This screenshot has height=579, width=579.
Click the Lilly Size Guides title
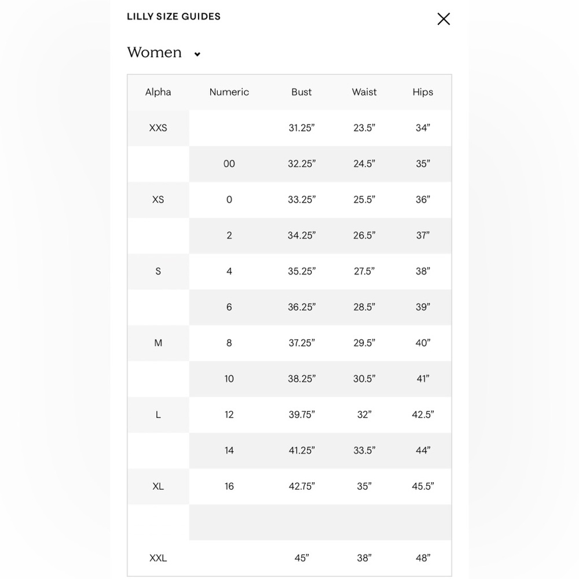[174, 17]
